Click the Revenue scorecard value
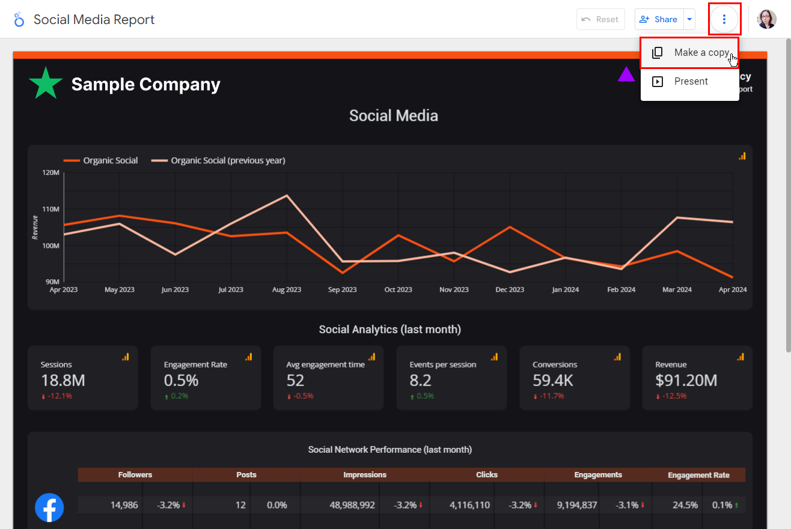791x529 pixels. click(x=686, y=381)
